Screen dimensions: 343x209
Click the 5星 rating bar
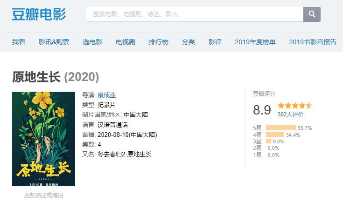point(280,128)
